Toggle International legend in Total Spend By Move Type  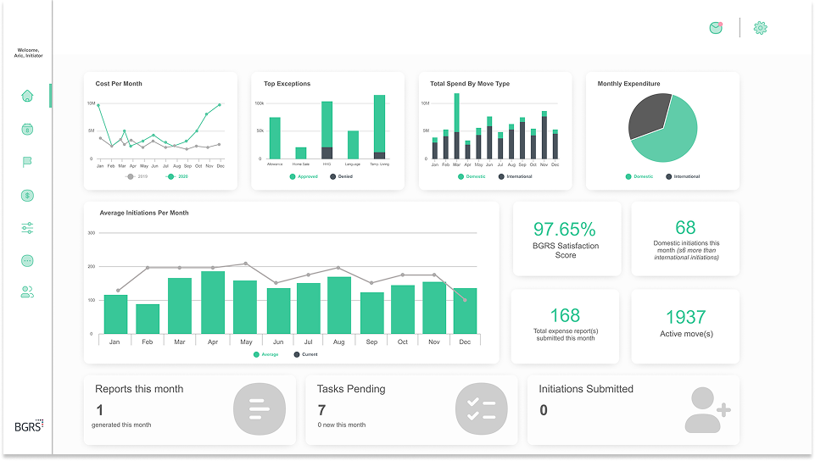[x=515, y=176]
